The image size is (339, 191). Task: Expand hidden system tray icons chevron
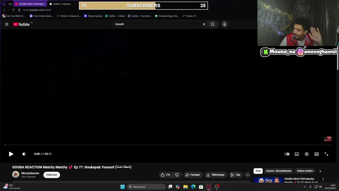pos(305,187)
